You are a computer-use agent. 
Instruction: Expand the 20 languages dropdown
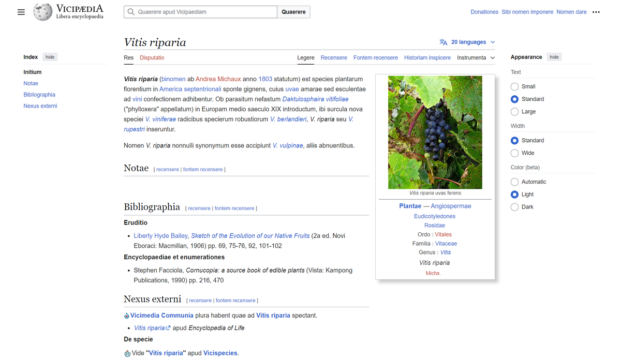[x=467, y=42]
